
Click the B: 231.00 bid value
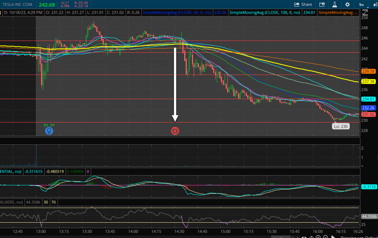(81, 3)
